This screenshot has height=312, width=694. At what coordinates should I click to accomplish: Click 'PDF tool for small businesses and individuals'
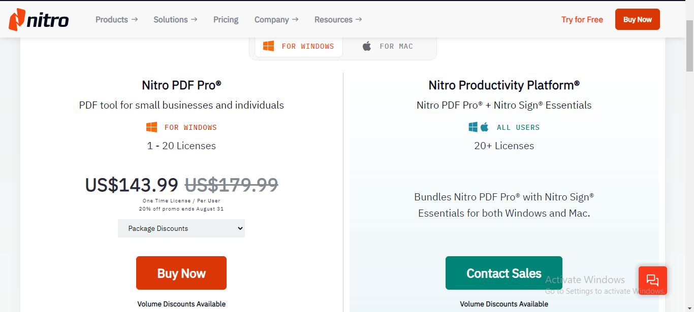pos(181,106)
